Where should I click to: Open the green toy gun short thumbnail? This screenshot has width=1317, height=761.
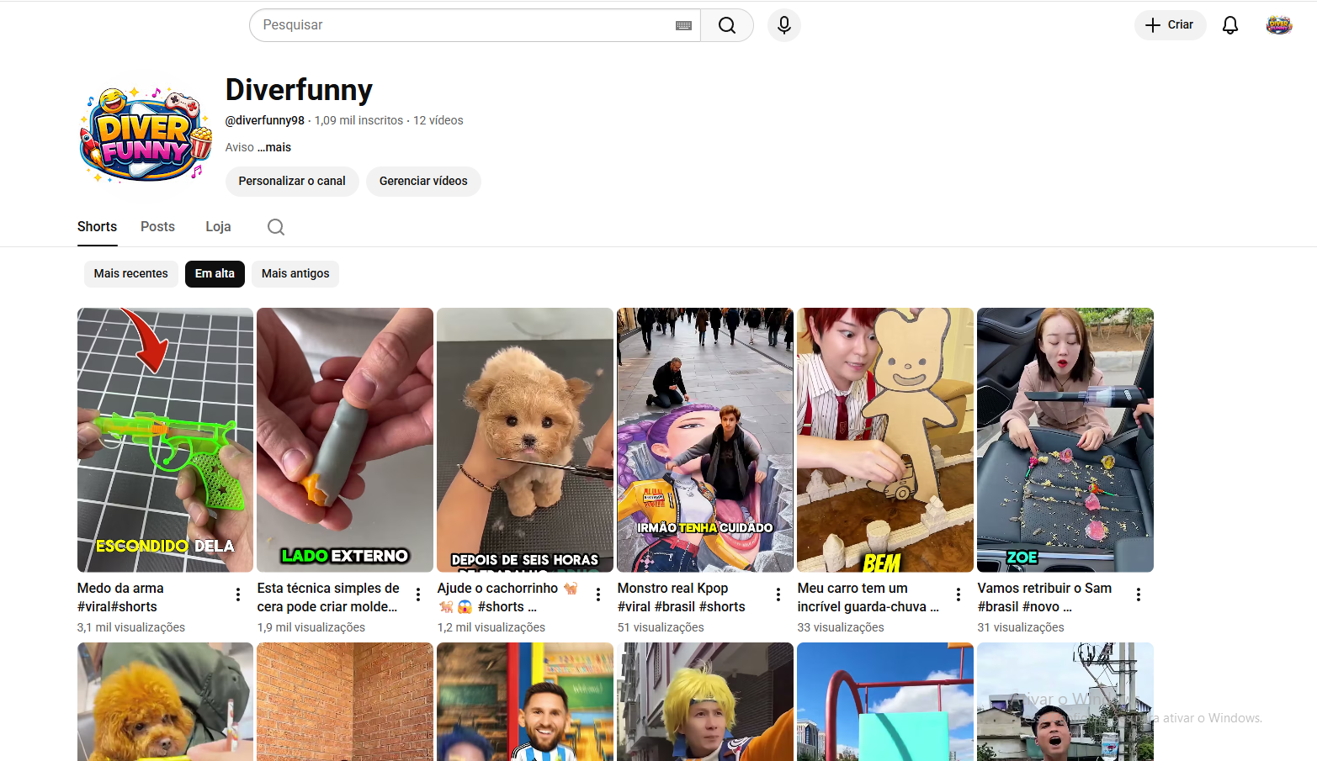(x=165, y=440)
